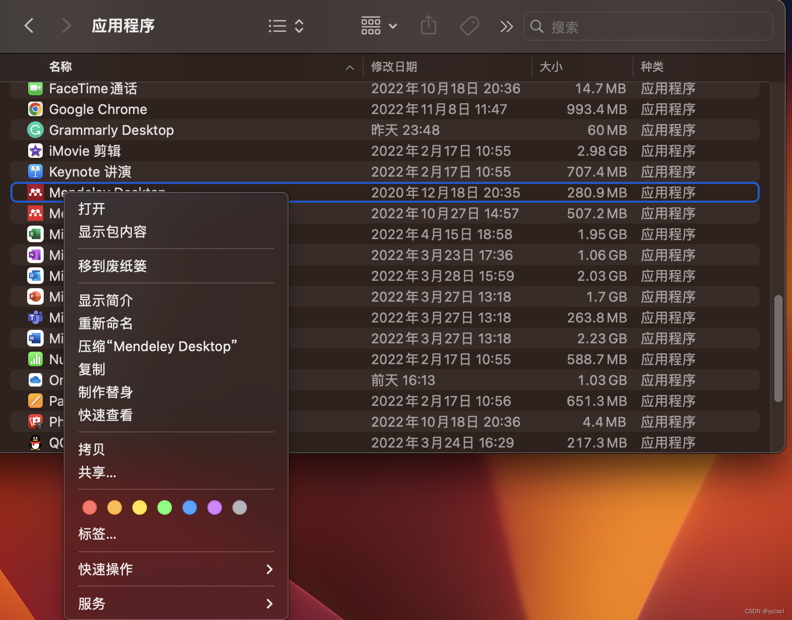This screenshot has width=792, height=620.
Task: Choose 压缩"Mendeley Desktop" menu item
Action: [x=176, y=346]
